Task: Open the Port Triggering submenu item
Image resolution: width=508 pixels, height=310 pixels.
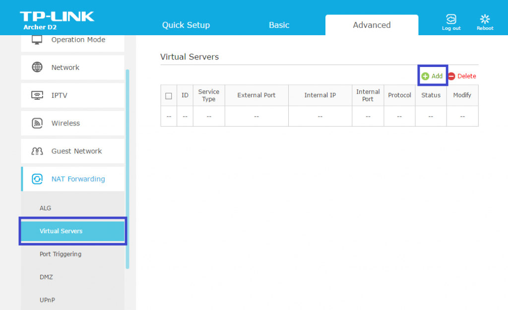Action: [x=61, y=254]
